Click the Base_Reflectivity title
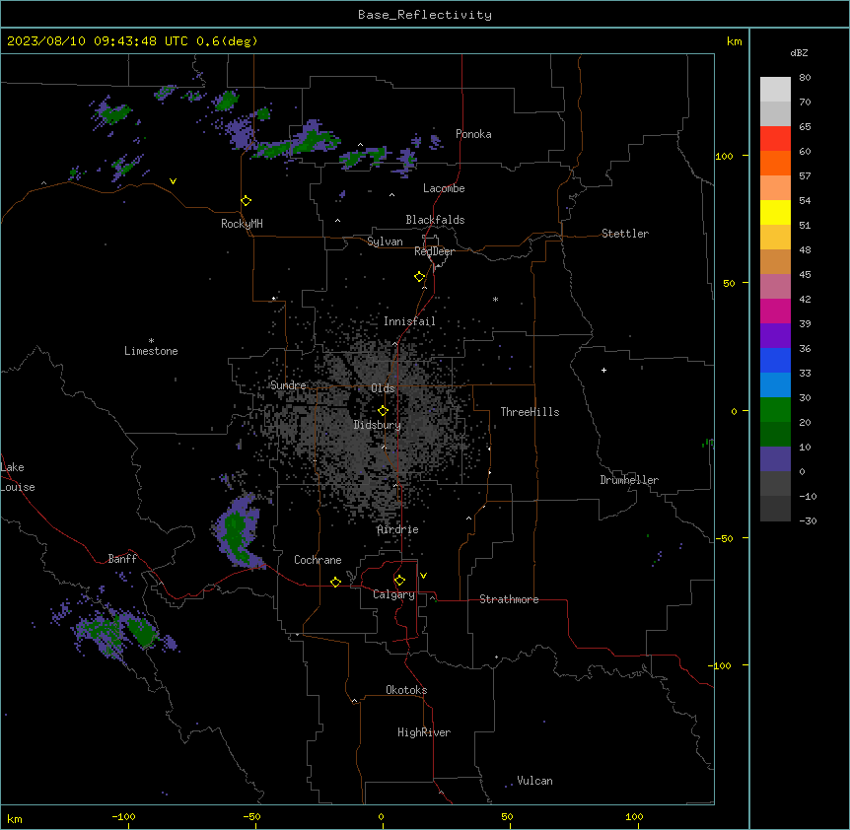This screenshot has height=830, width=850. click(425, 15)
